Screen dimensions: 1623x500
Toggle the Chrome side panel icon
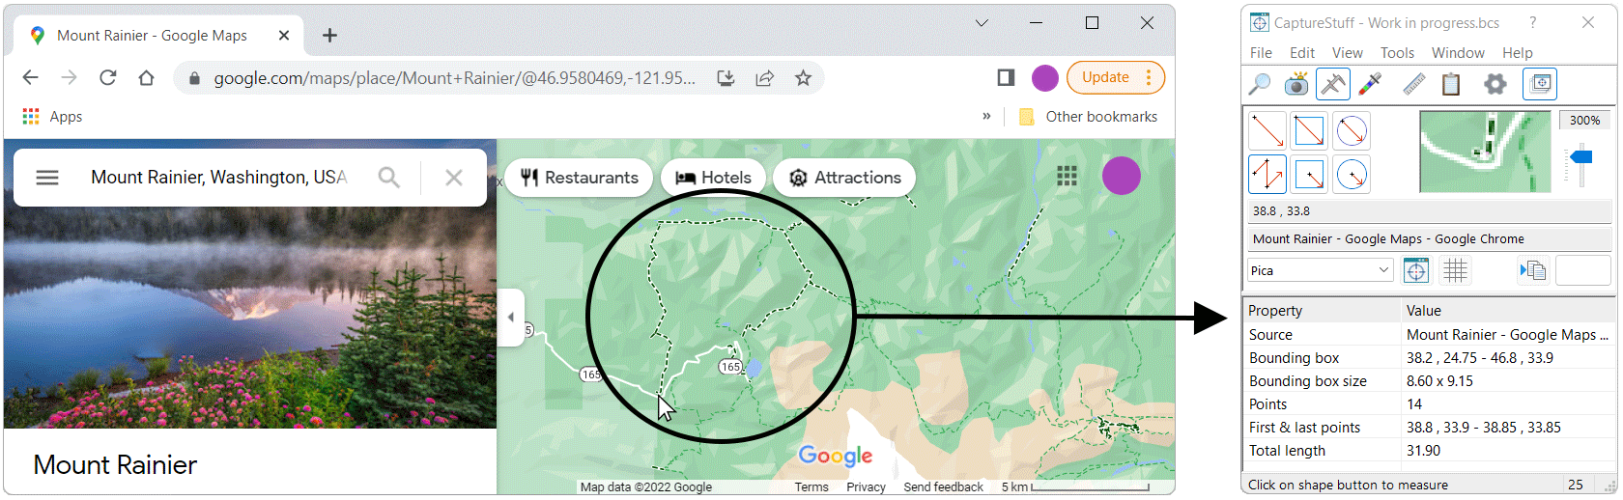(x=1006, y=78)
